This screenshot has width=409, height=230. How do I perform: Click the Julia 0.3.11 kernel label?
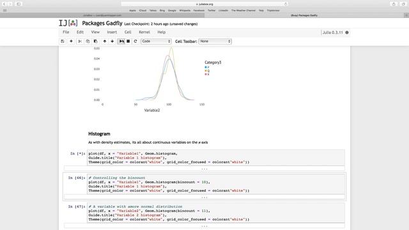coord(332,33)
